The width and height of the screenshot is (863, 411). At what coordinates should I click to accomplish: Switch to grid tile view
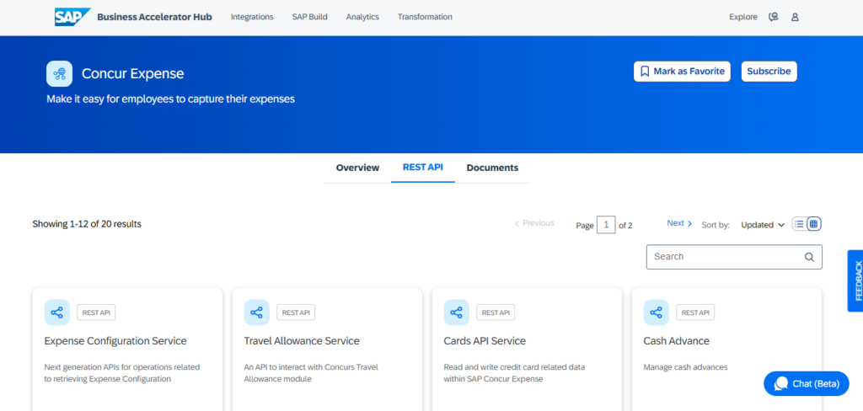(814, 224)
